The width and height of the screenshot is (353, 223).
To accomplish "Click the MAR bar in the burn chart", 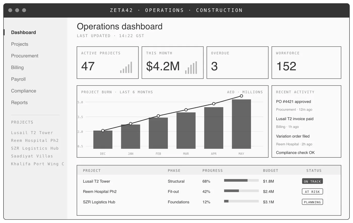I will pyautogui.click(x=186, y=131).
